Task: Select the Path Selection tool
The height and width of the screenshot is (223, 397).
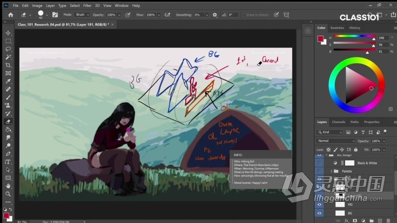Action: 8,170
